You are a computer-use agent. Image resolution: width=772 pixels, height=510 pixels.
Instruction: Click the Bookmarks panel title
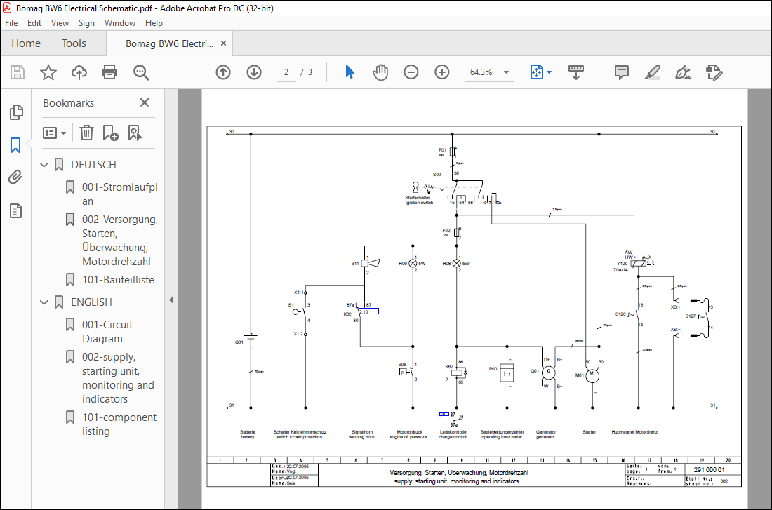69,103
